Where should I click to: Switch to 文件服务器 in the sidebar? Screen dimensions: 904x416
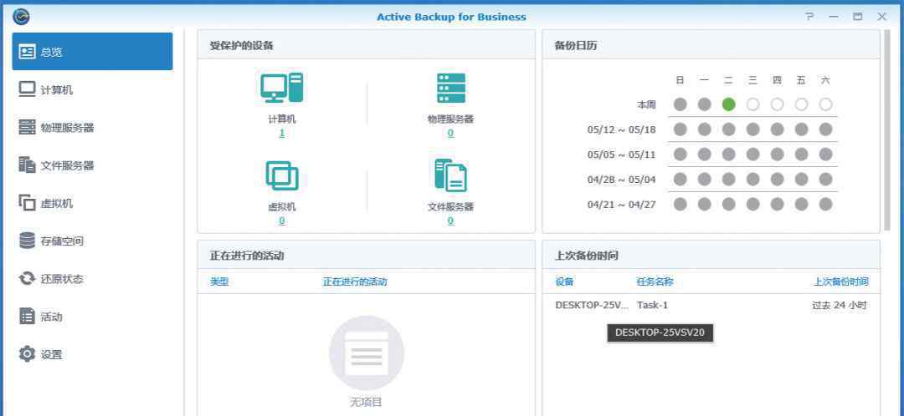coord(67,165)
